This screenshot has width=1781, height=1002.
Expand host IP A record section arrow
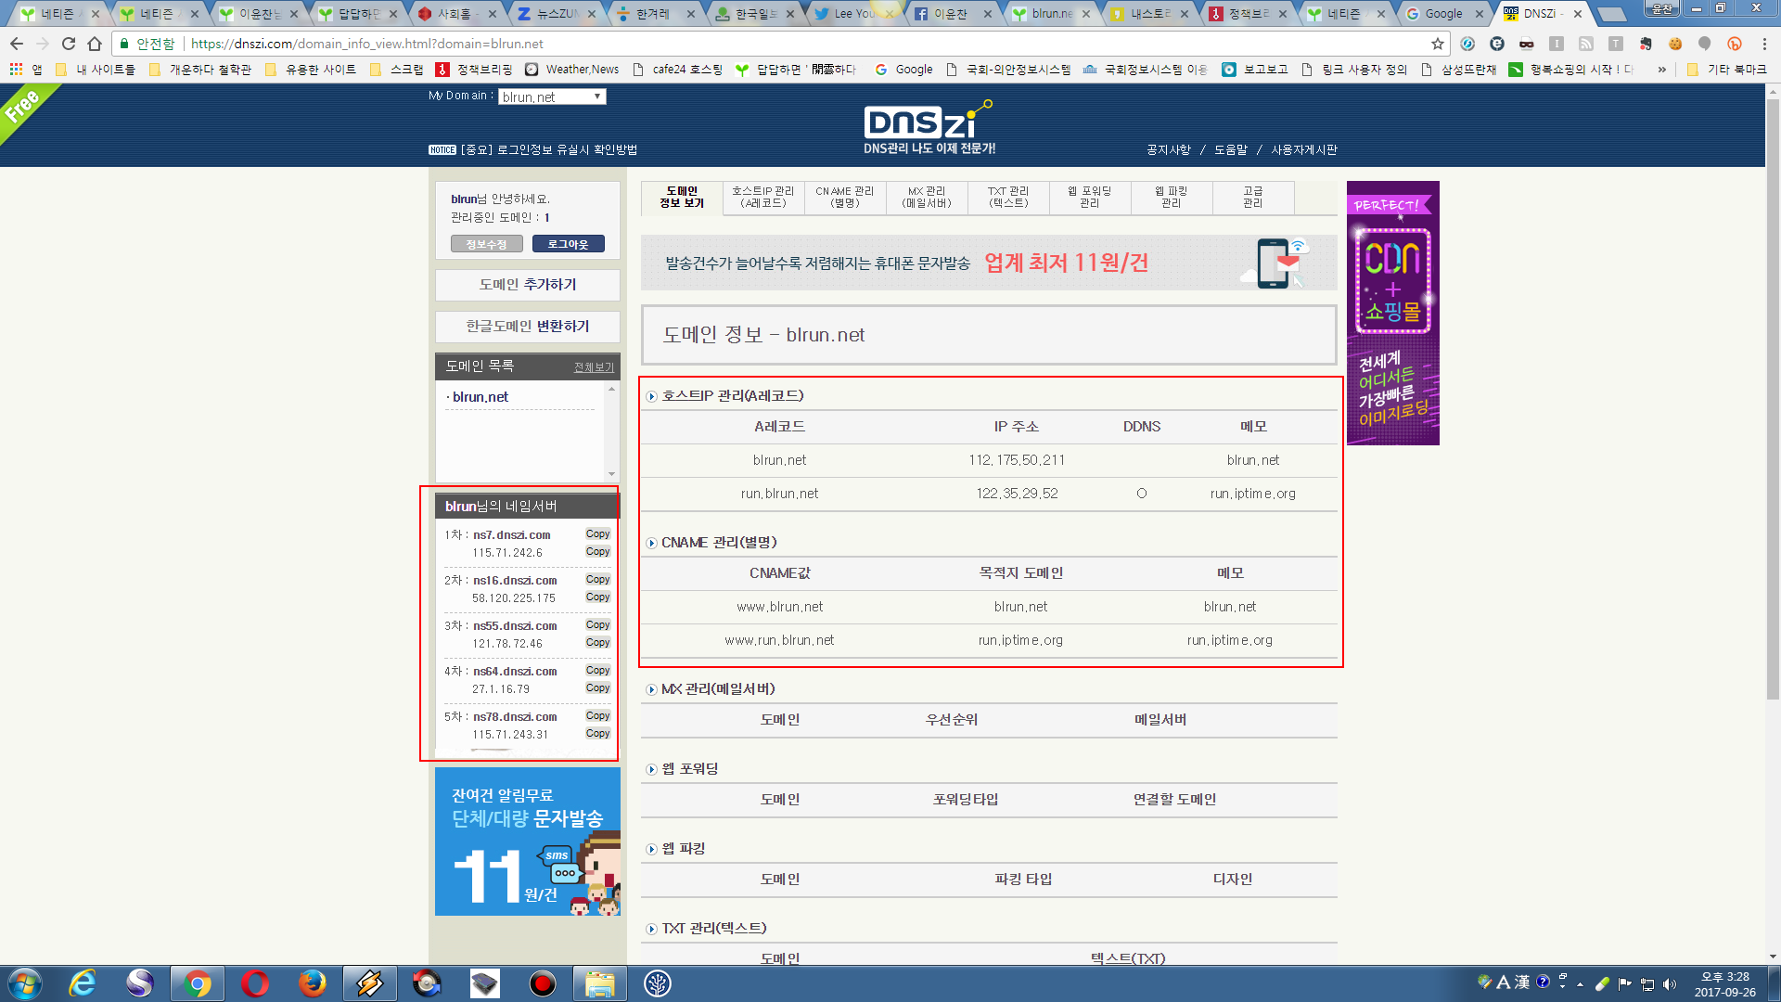(652, 396)
